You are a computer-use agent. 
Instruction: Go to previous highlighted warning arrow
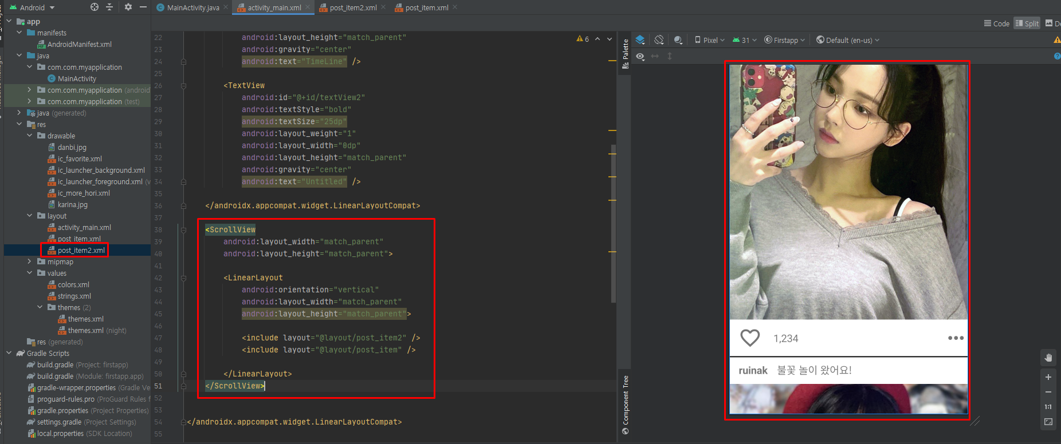tap(598, 39)
